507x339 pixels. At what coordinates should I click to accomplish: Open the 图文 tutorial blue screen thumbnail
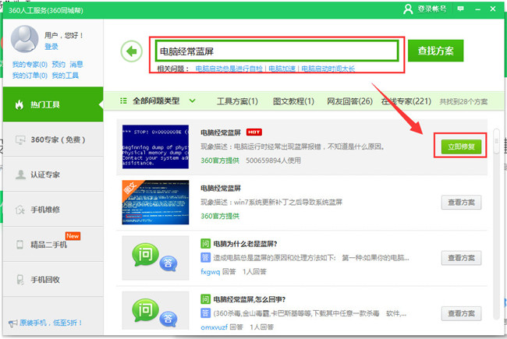tap(155, 203)
